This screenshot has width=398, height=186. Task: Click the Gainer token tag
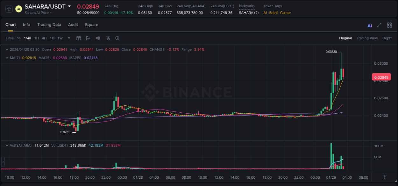285,13
